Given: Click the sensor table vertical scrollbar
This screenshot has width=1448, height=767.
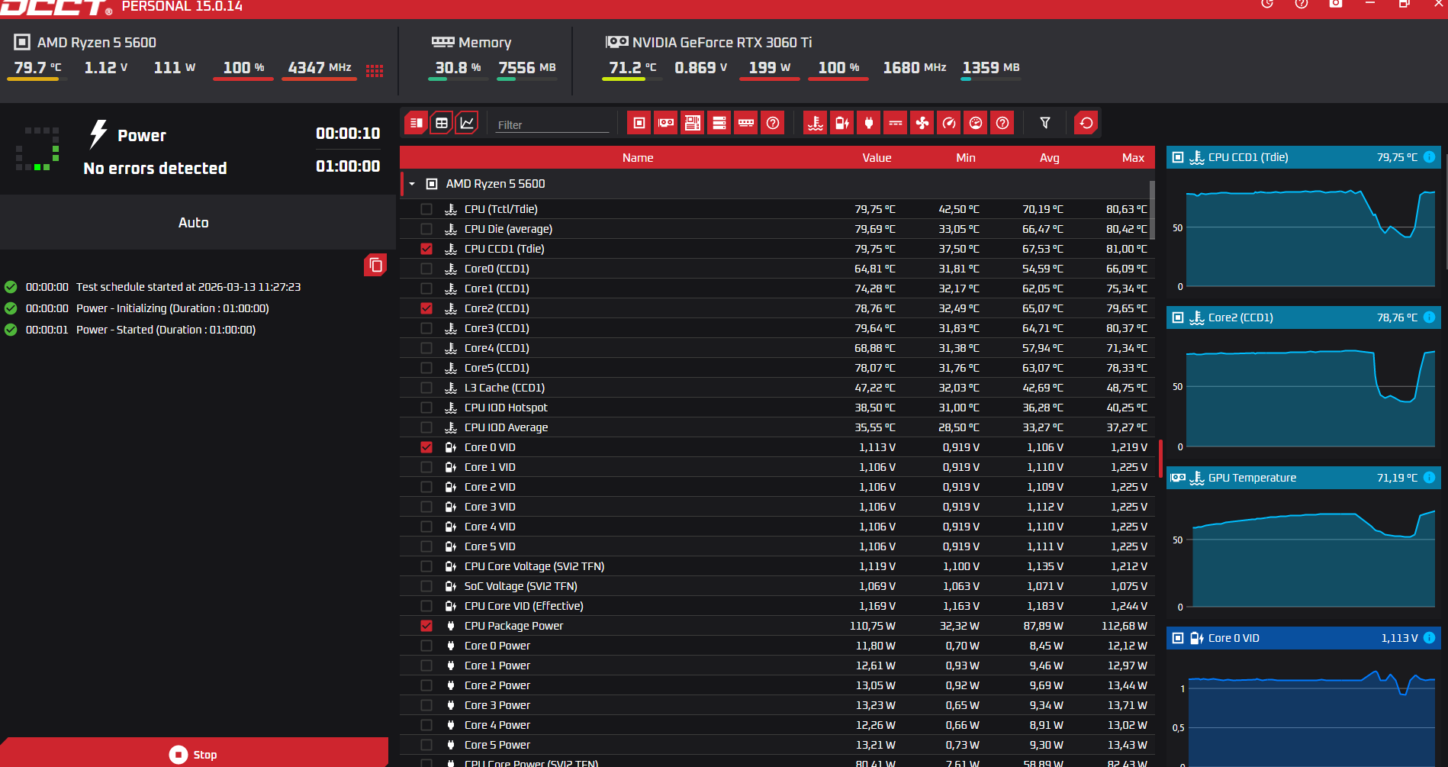Looking at the screenshot, I should click(x=1152, y=211).
